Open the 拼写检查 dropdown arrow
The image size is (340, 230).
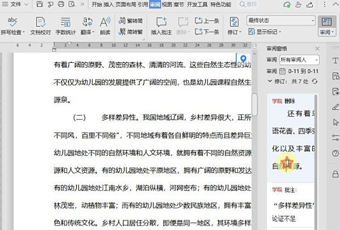24,32
